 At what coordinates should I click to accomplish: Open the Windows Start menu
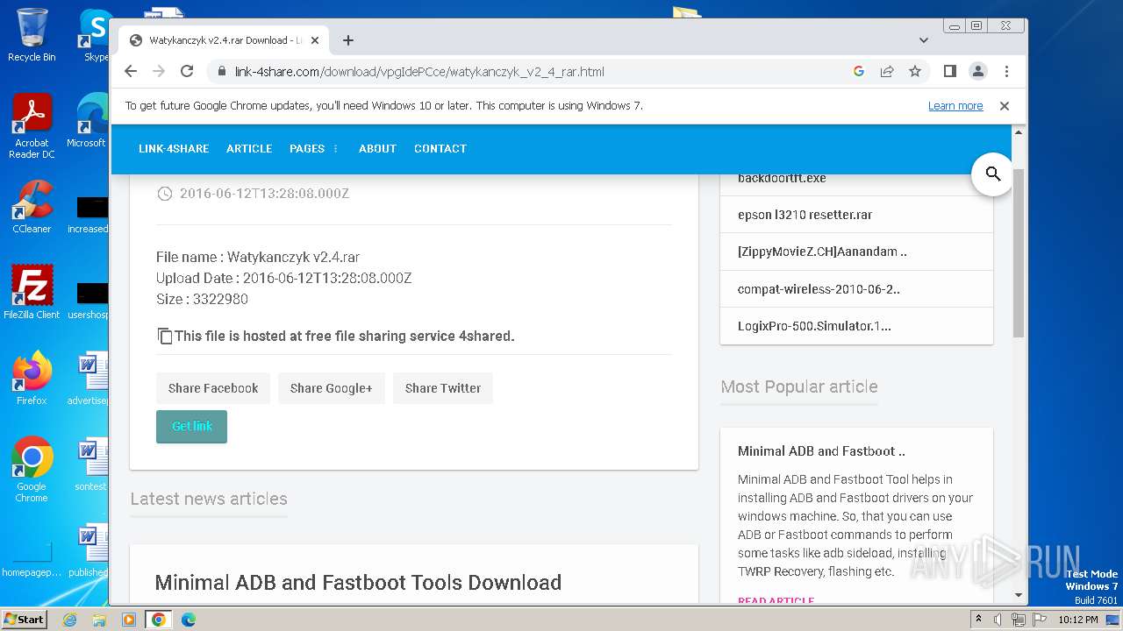(x=25, y=619)
